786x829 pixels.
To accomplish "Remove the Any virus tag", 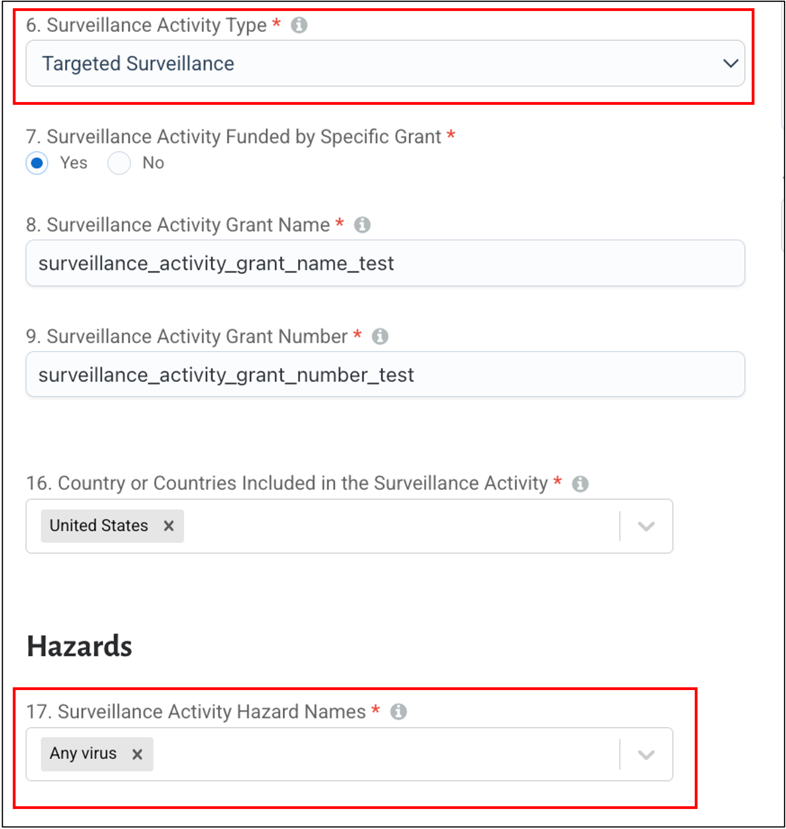I will click(137, 754).
